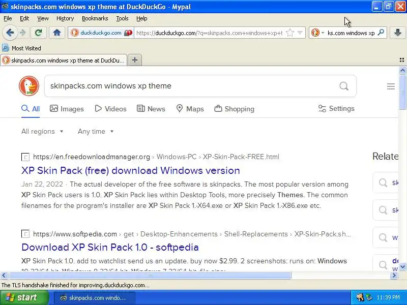Switch to News results
Screen dimensions: 407x305
pos(151,109)
